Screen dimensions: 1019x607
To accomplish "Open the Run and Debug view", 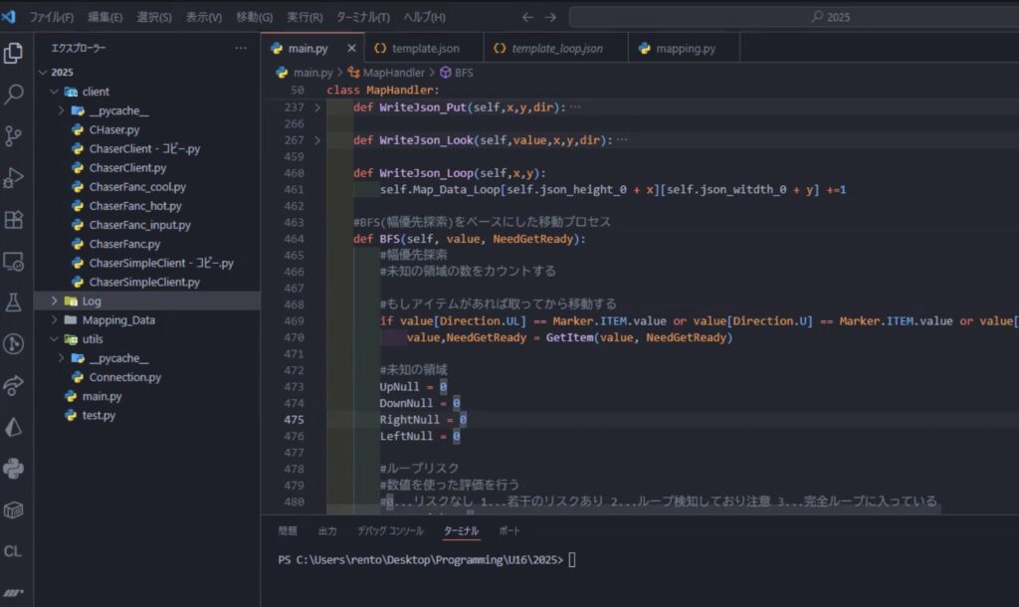I will coord(14,178).
